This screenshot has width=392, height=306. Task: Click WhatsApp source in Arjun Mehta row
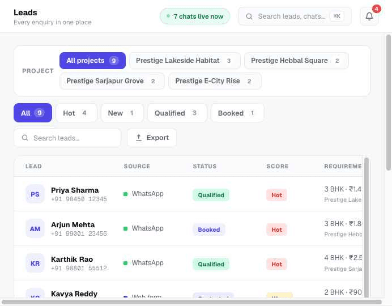pos(143,228)
